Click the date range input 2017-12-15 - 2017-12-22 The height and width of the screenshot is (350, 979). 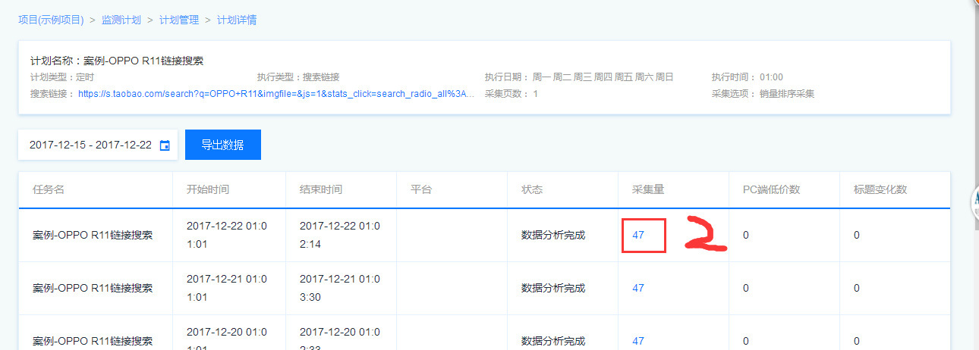coord(98,145)
